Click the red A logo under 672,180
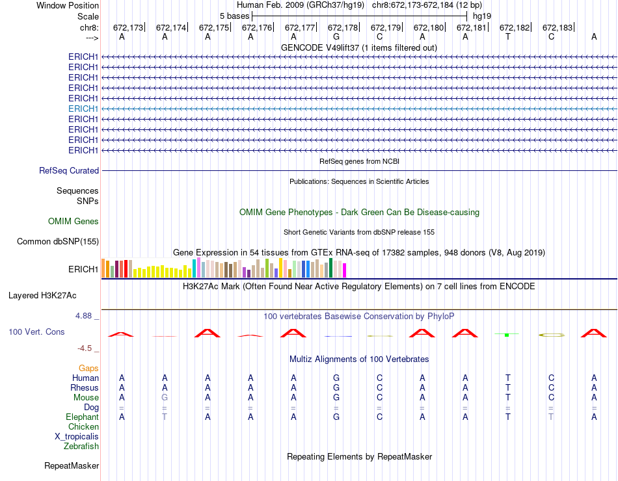This screenshot has height=481, width=618. (x=422, y=333)
